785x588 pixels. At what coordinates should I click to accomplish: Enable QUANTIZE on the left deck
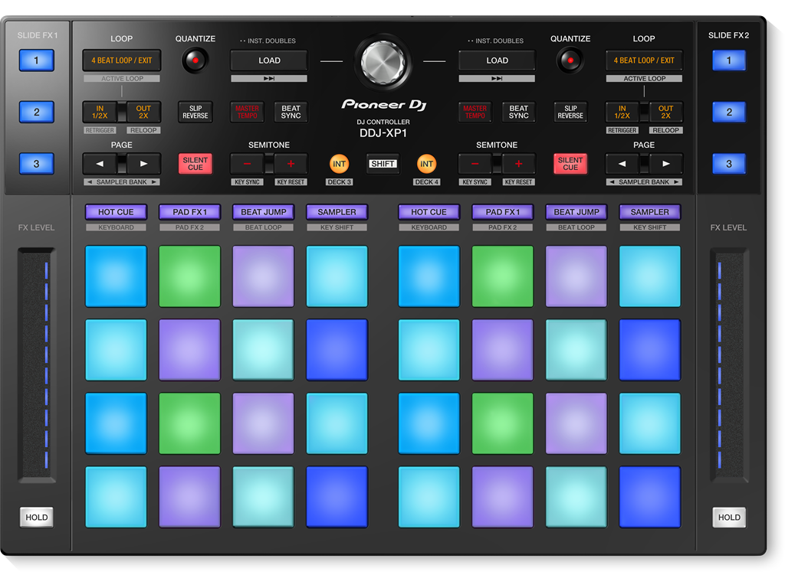point(195,60)
